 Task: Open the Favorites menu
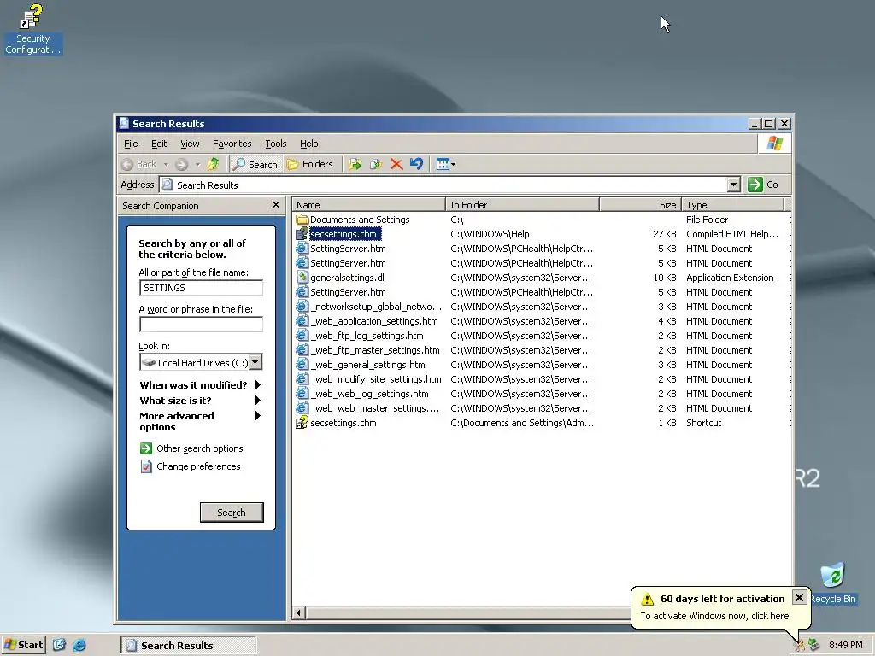pyautogui.click(x=232, y=143)
